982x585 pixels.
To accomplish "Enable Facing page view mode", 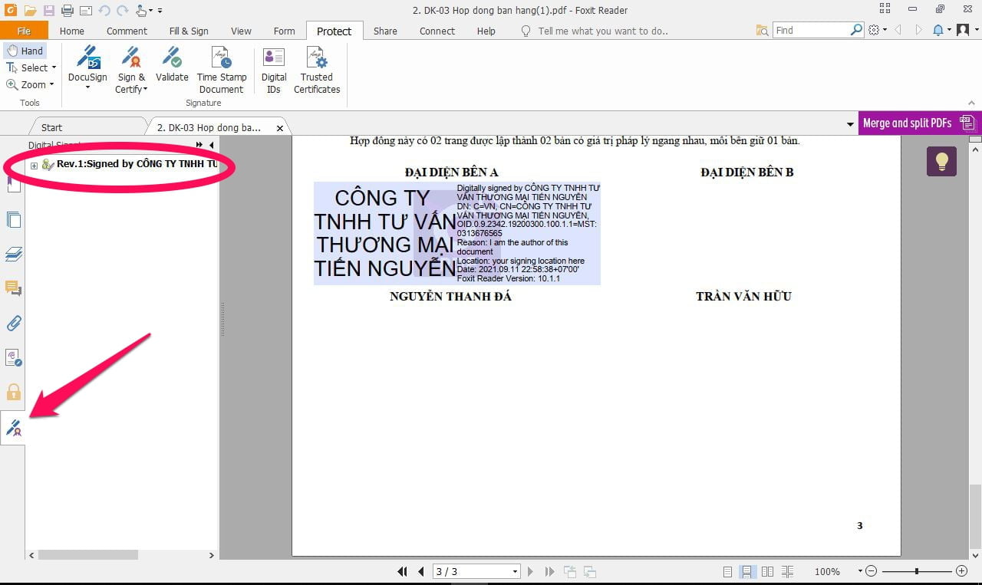I will [767, 571].
